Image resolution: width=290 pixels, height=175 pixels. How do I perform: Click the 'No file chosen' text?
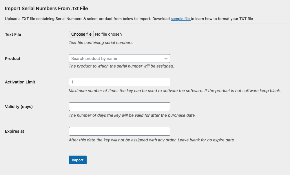(108, 34)
